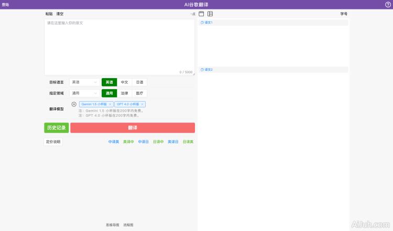Click the 中译英 quick link

pyautogui.click(x=114, y=142)
